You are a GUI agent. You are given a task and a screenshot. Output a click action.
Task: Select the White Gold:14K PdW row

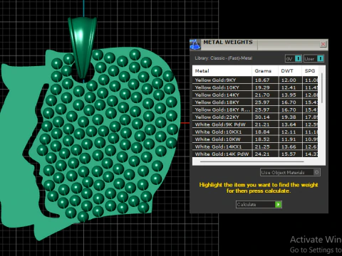[x=255, y=154]
